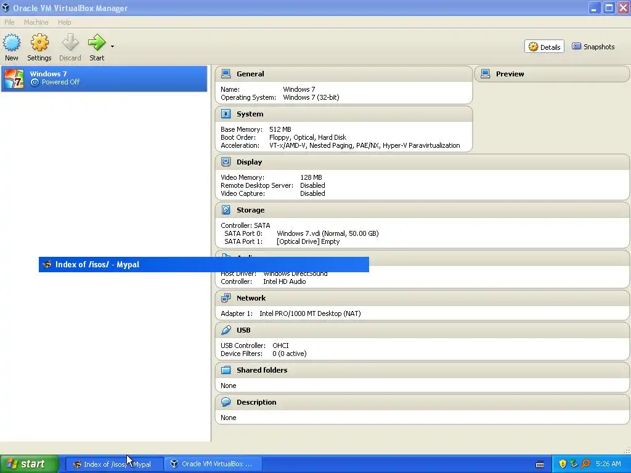Open the Help menu

[64, 22]
